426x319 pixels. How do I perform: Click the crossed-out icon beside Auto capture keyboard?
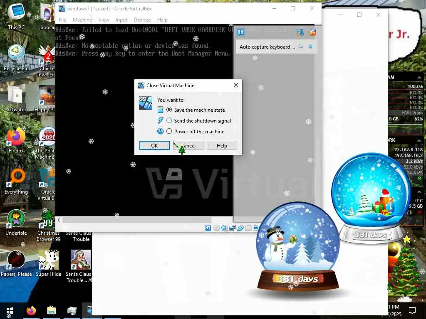coord(300,47)
